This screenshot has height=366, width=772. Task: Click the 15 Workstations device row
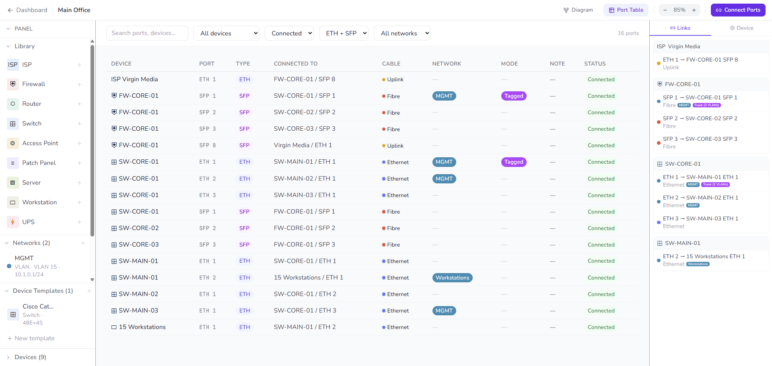tap(373, 327)
